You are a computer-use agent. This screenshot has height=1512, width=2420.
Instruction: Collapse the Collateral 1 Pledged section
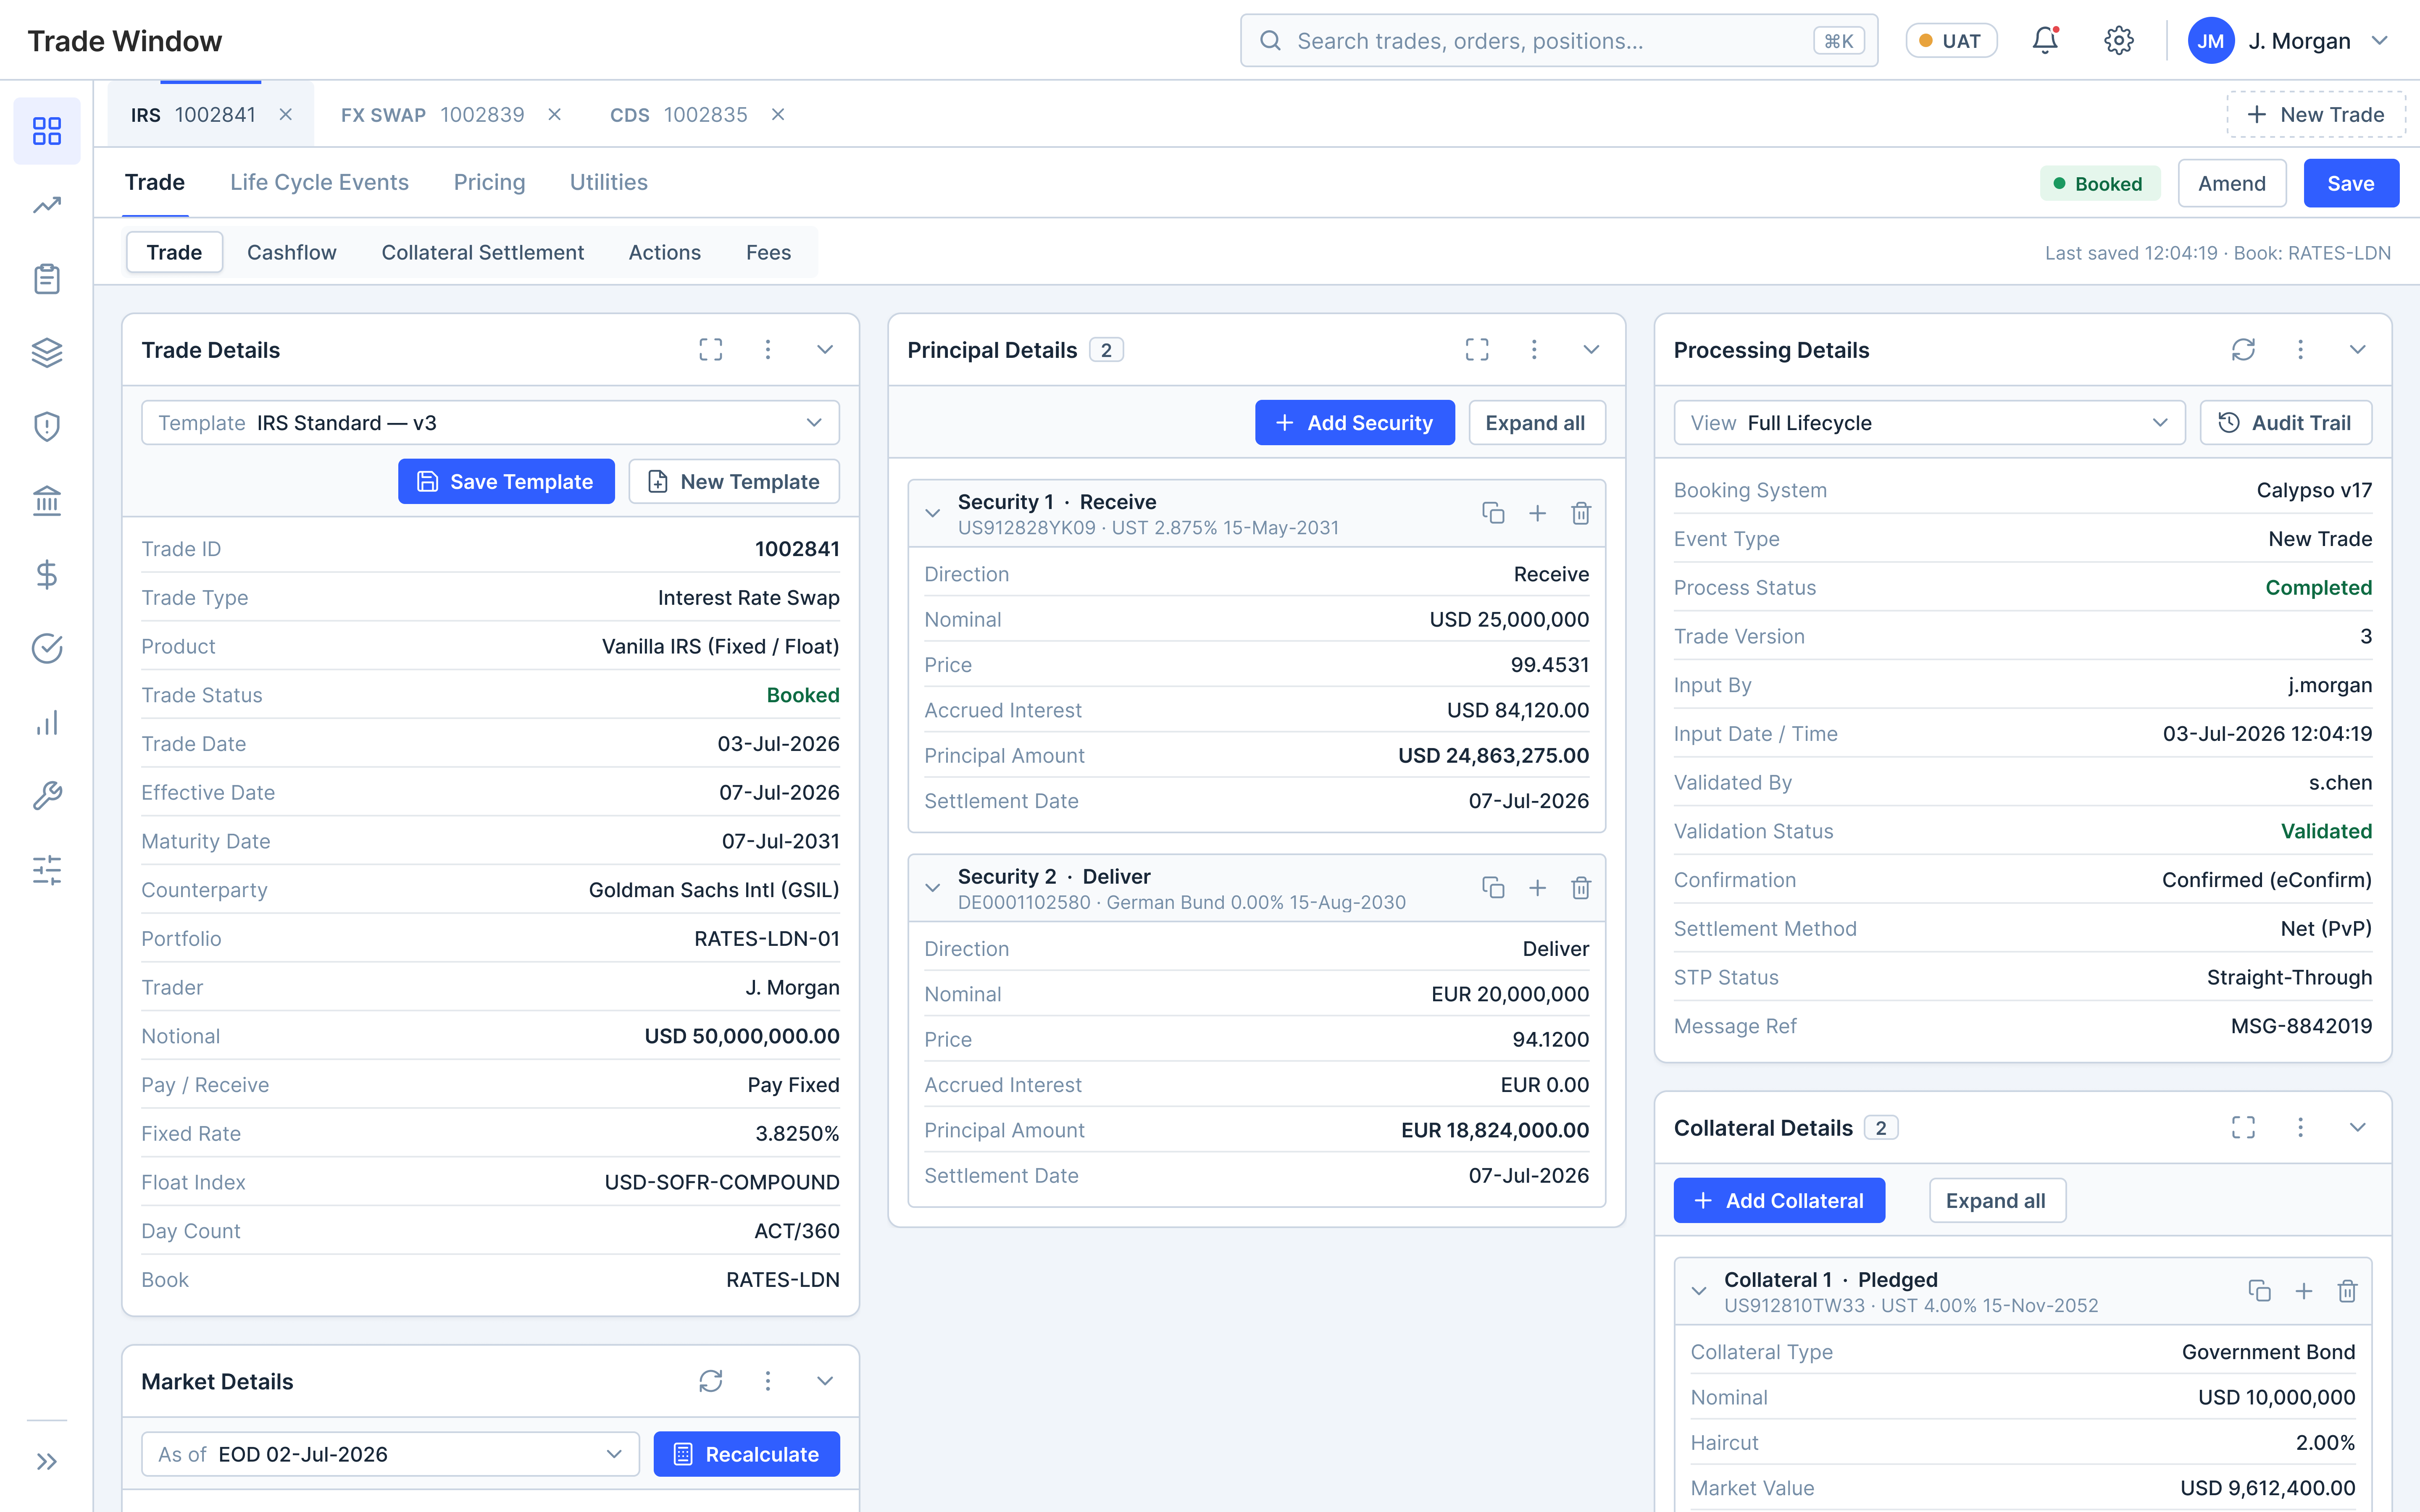tap(1699, 1291)
